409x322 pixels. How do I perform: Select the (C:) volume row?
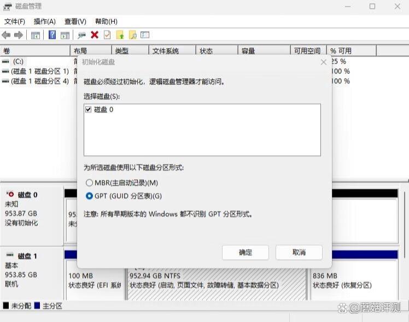click(x=19, y=62)
